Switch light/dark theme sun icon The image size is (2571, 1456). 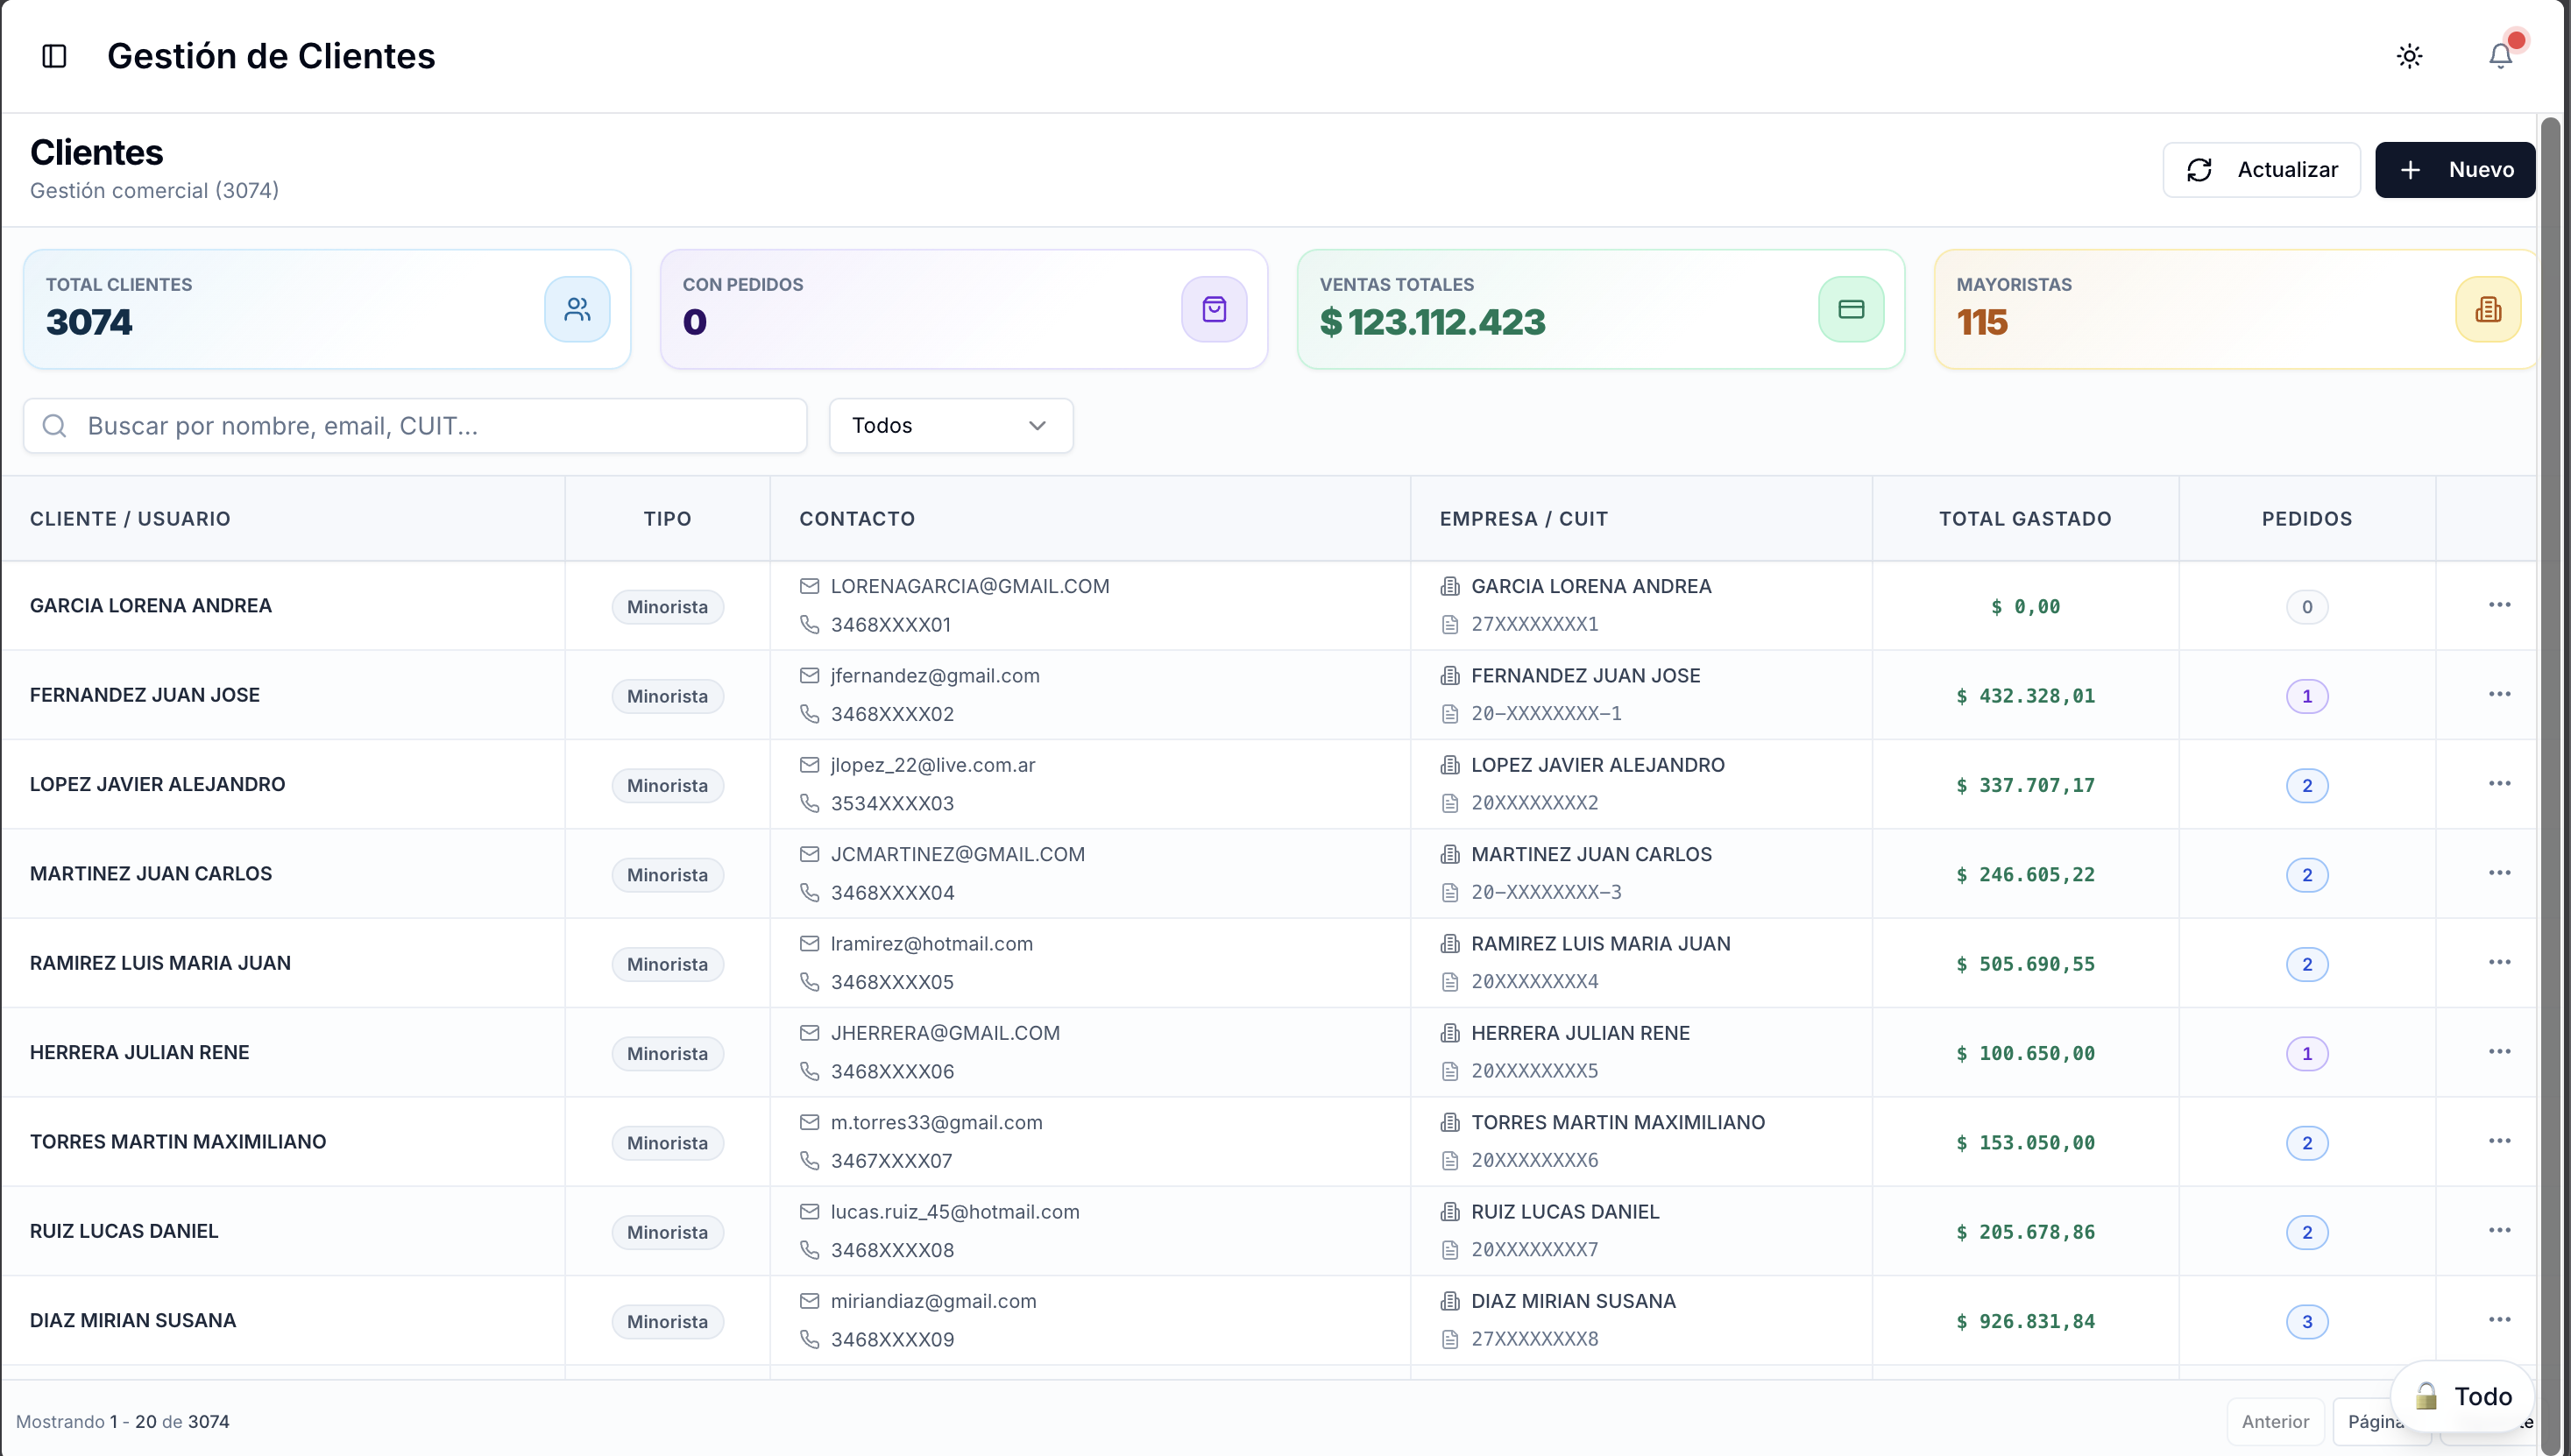coord(2409,56)
